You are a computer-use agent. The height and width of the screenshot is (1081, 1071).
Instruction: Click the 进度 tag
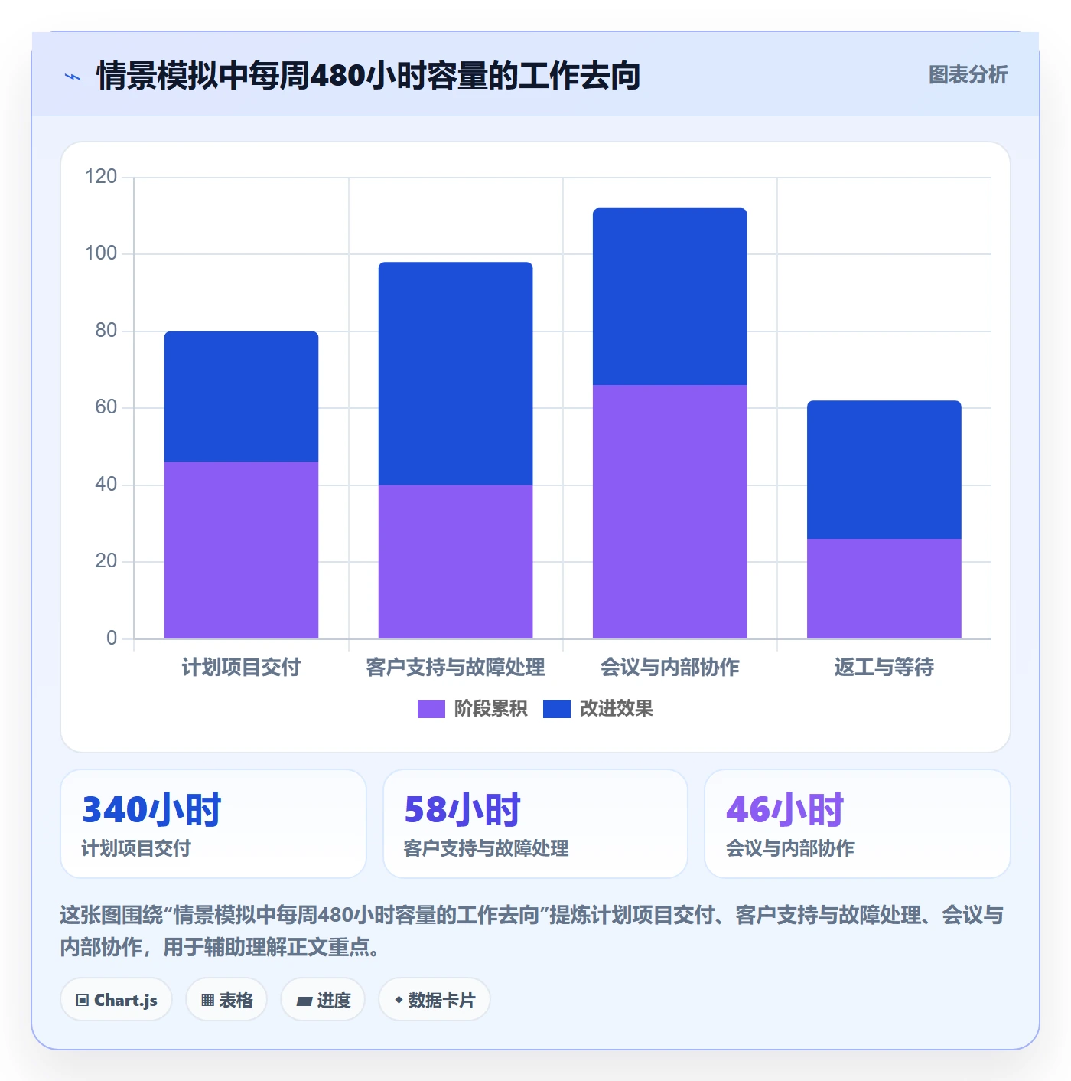(x=323, y=1000)
